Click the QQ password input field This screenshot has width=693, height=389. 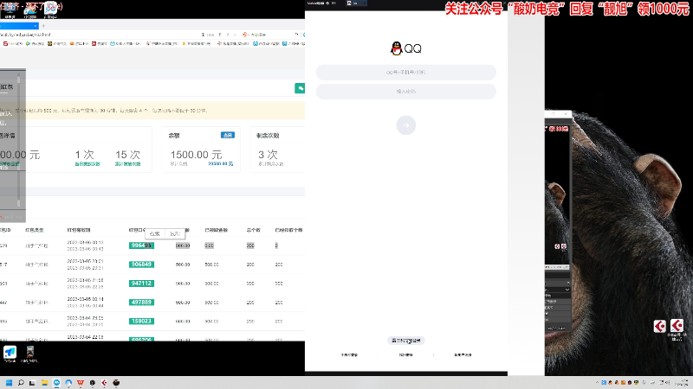pyautogui.click(x=405, y=92)
